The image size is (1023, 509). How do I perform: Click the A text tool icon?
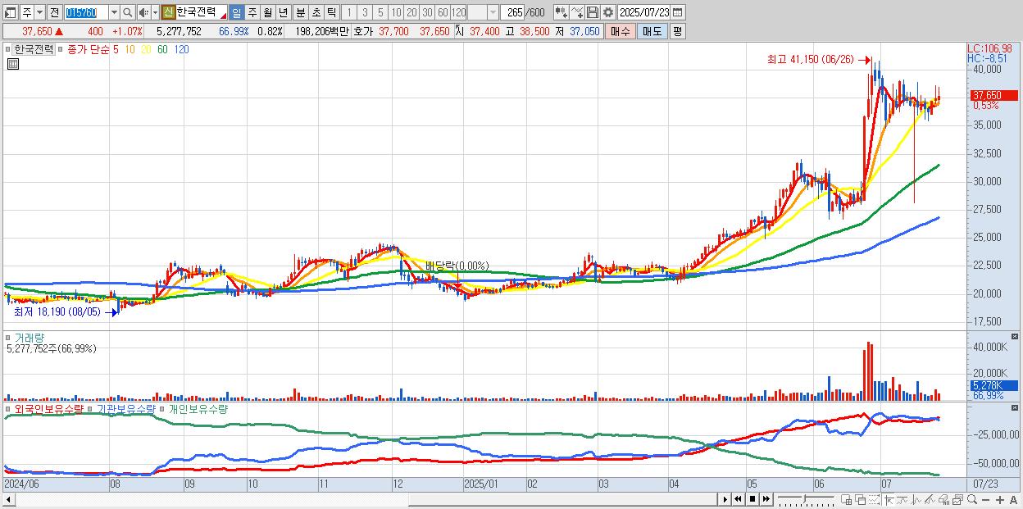[1013, 500]
